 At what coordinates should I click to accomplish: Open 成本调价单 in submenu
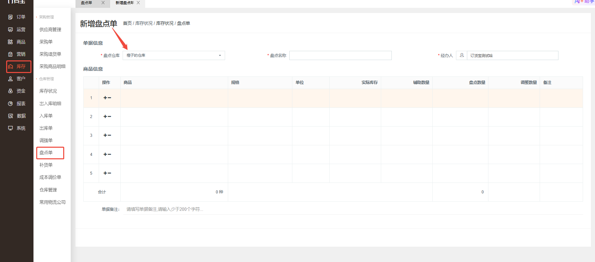tap(50, 177)
